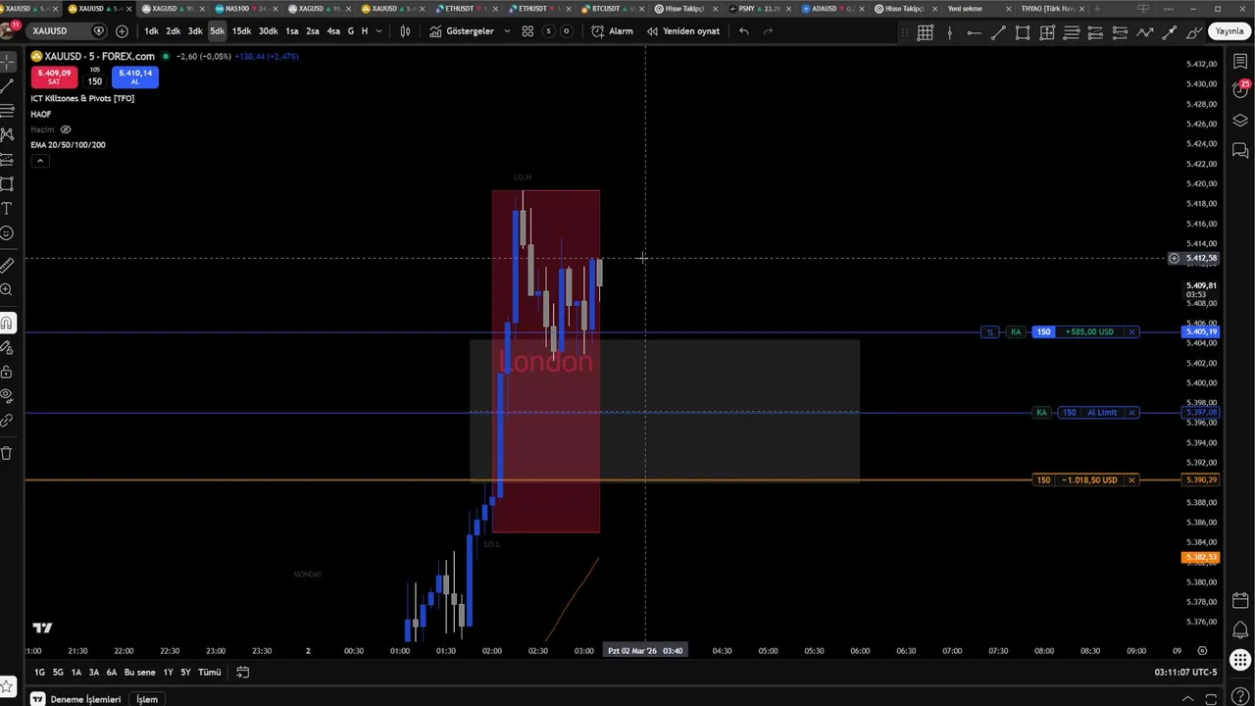Switch to the BTCUSDT browser tab
The width and height of the screenshot is (1255, 706).
612,9
